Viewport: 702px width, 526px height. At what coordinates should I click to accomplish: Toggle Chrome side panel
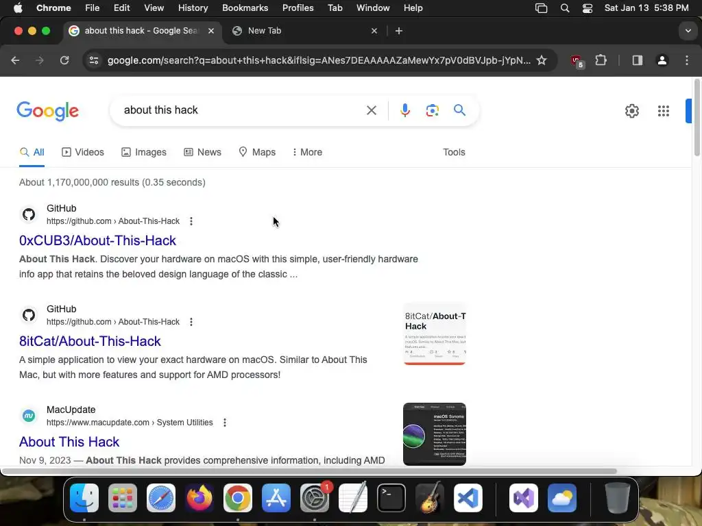[x=637, y=60]
